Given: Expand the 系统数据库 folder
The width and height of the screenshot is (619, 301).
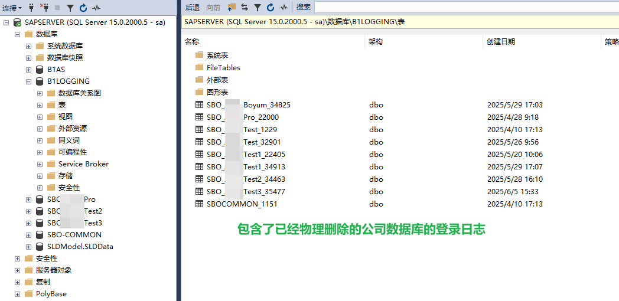Looking at the screenshot, I should pos(28,46).
